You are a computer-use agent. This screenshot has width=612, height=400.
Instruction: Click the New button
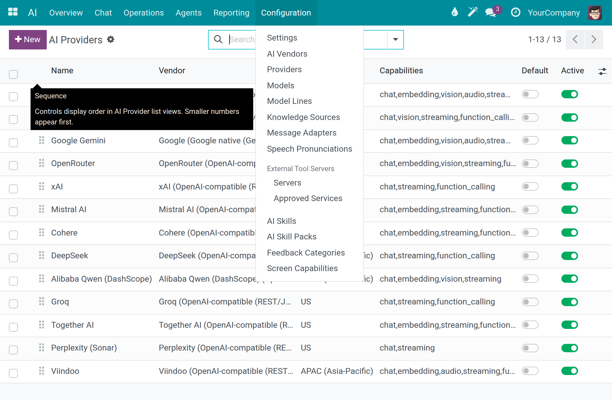pyautogui.click(x=28, y=40)
